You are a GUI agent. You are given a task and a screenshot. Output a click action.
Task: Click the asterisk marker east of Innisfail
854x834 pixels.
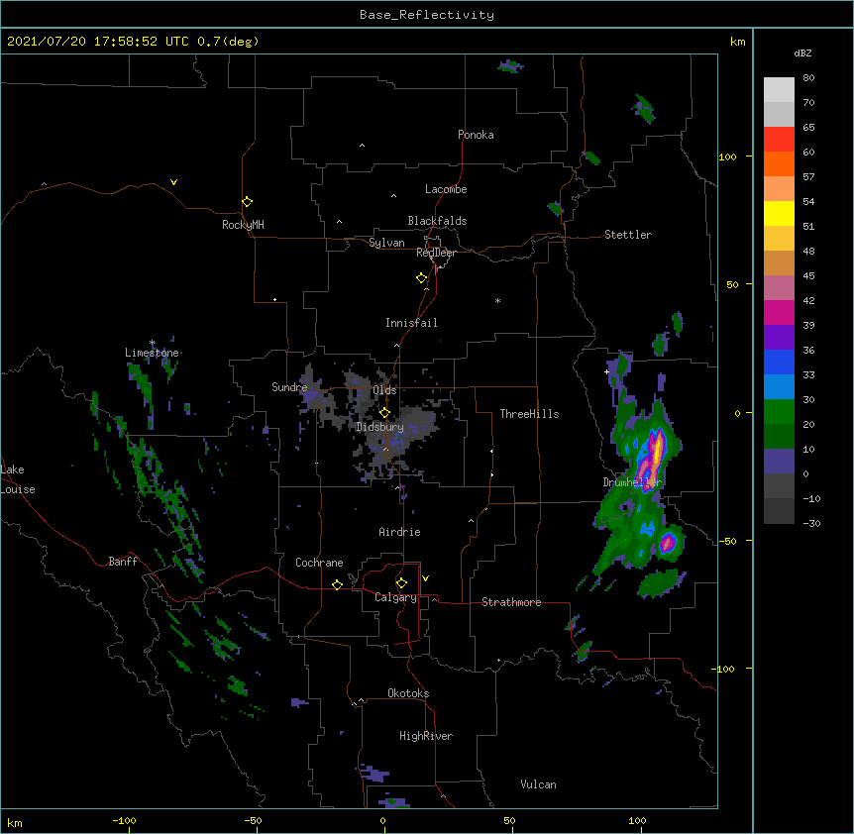(497, 300)
